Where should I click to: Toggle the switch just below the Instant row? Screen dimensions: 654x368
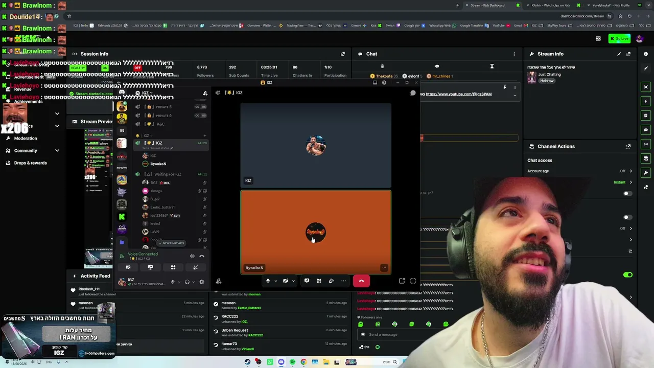tap(627, 194)
